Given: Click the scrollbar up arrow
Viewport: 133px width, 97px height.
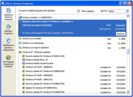Looking at the screenshot, I should pos(128,16).
